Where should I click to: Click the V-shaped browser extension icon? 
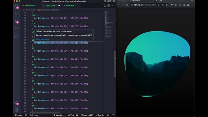(172, 5)
